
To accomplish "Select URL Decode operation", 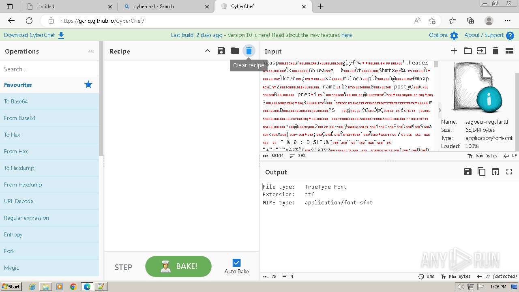I will click(49, 201).
